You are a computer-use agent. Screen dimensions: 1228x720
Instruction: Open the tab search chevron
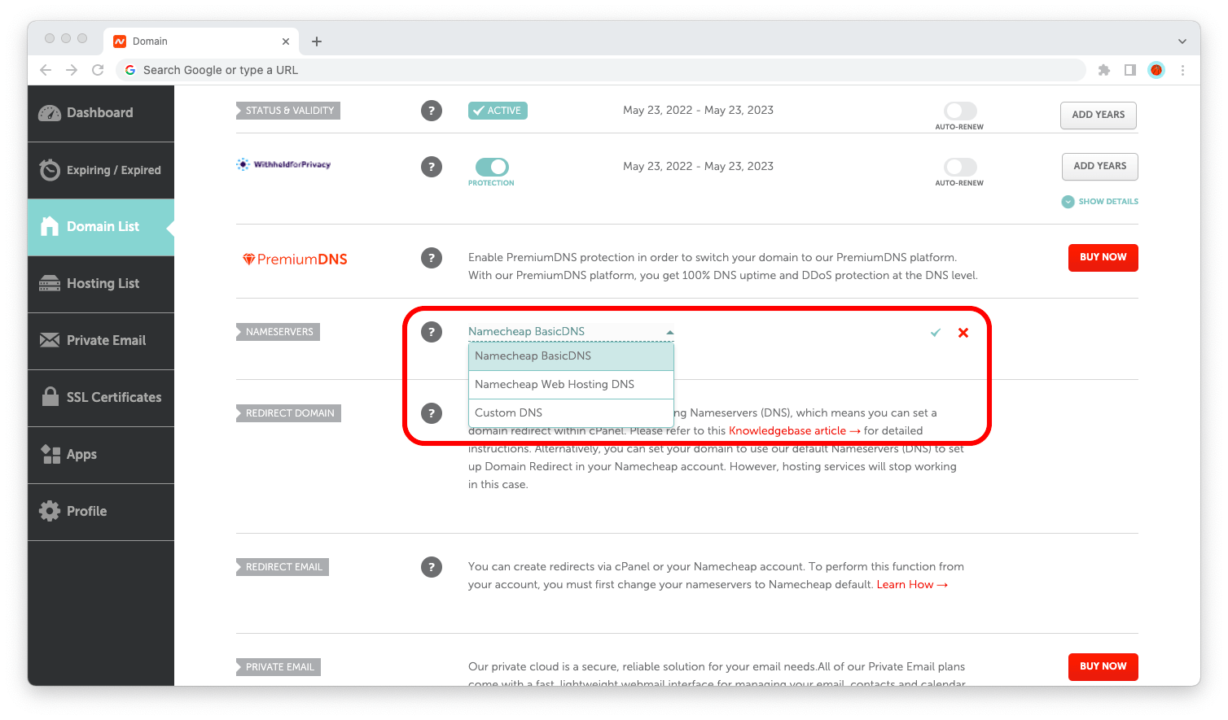(1182, 41)
